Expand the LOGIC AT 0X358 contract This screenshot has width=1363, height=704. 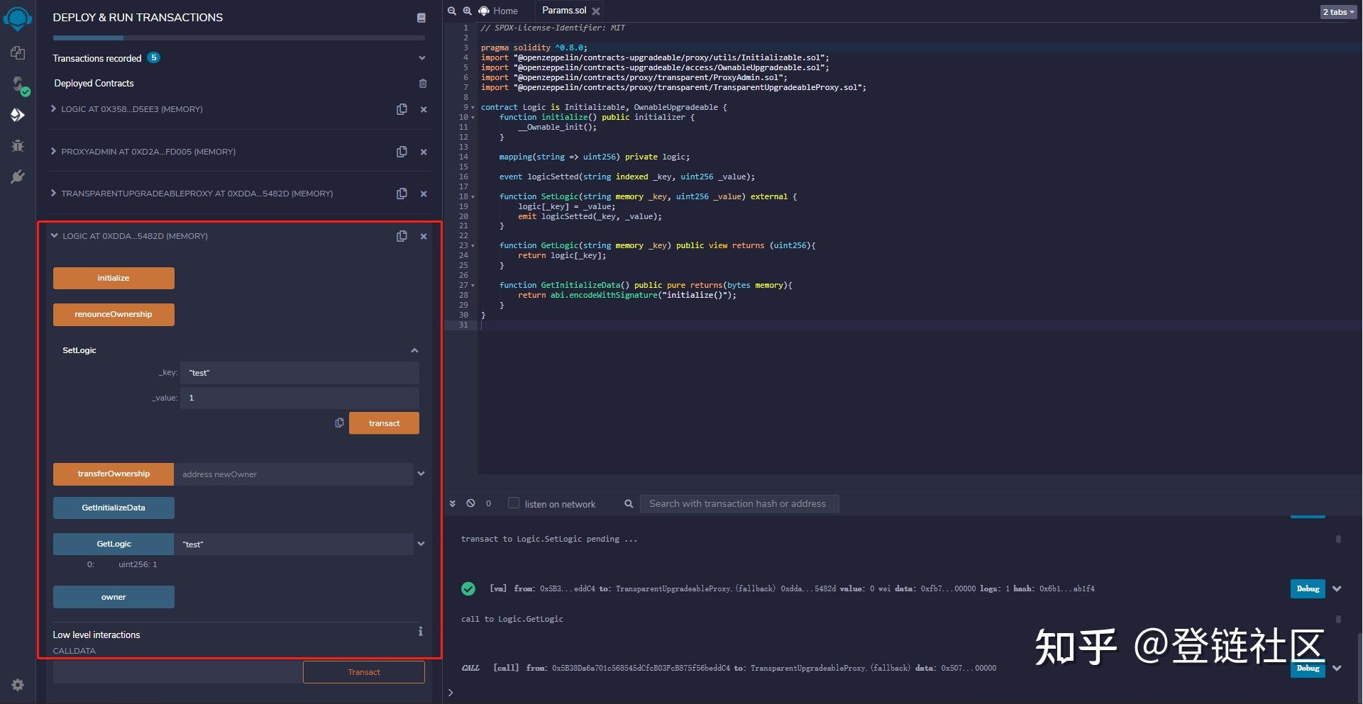tap(54, 109)
